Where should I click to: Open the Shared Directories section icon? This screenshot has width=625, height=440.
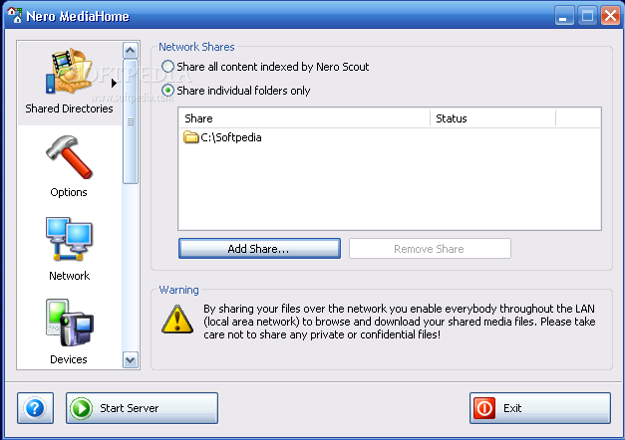pyautogui.click(x=70, y=72)
